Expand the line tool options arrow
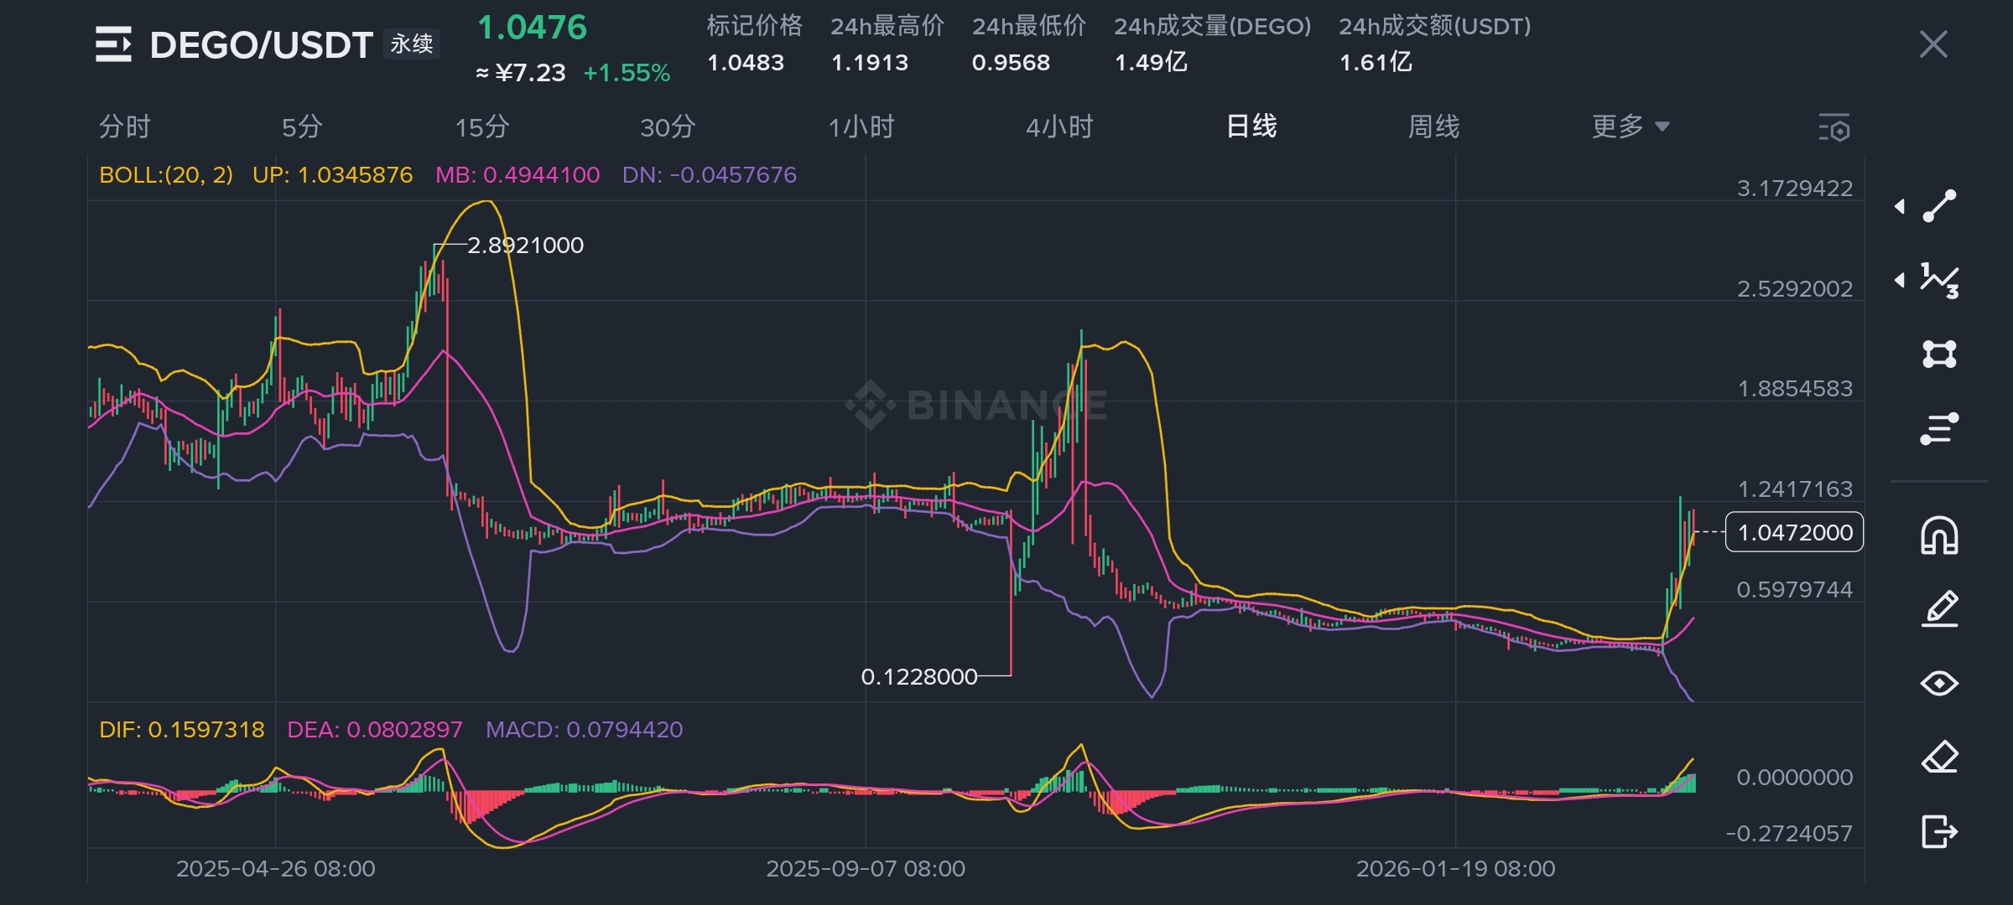Screen dimensions: 2013x905 [1900, 206]
